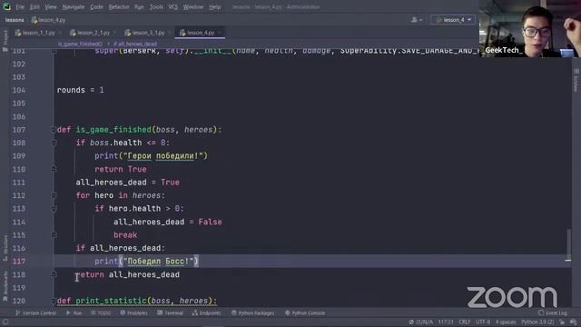The width and height of the screenshot is (581, 327).
Task: Collapse the for loop at line 112
Action: [x=54, y=195]
